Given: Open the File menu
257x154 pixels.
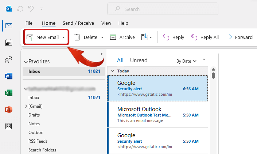Looking at the screenshot, I should 29,23.
